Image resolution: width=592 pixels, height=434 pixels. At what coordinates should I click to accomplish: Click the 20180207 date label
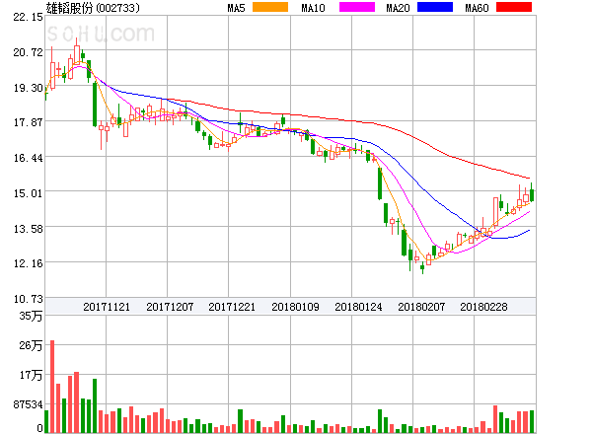[x=421, y=307]
